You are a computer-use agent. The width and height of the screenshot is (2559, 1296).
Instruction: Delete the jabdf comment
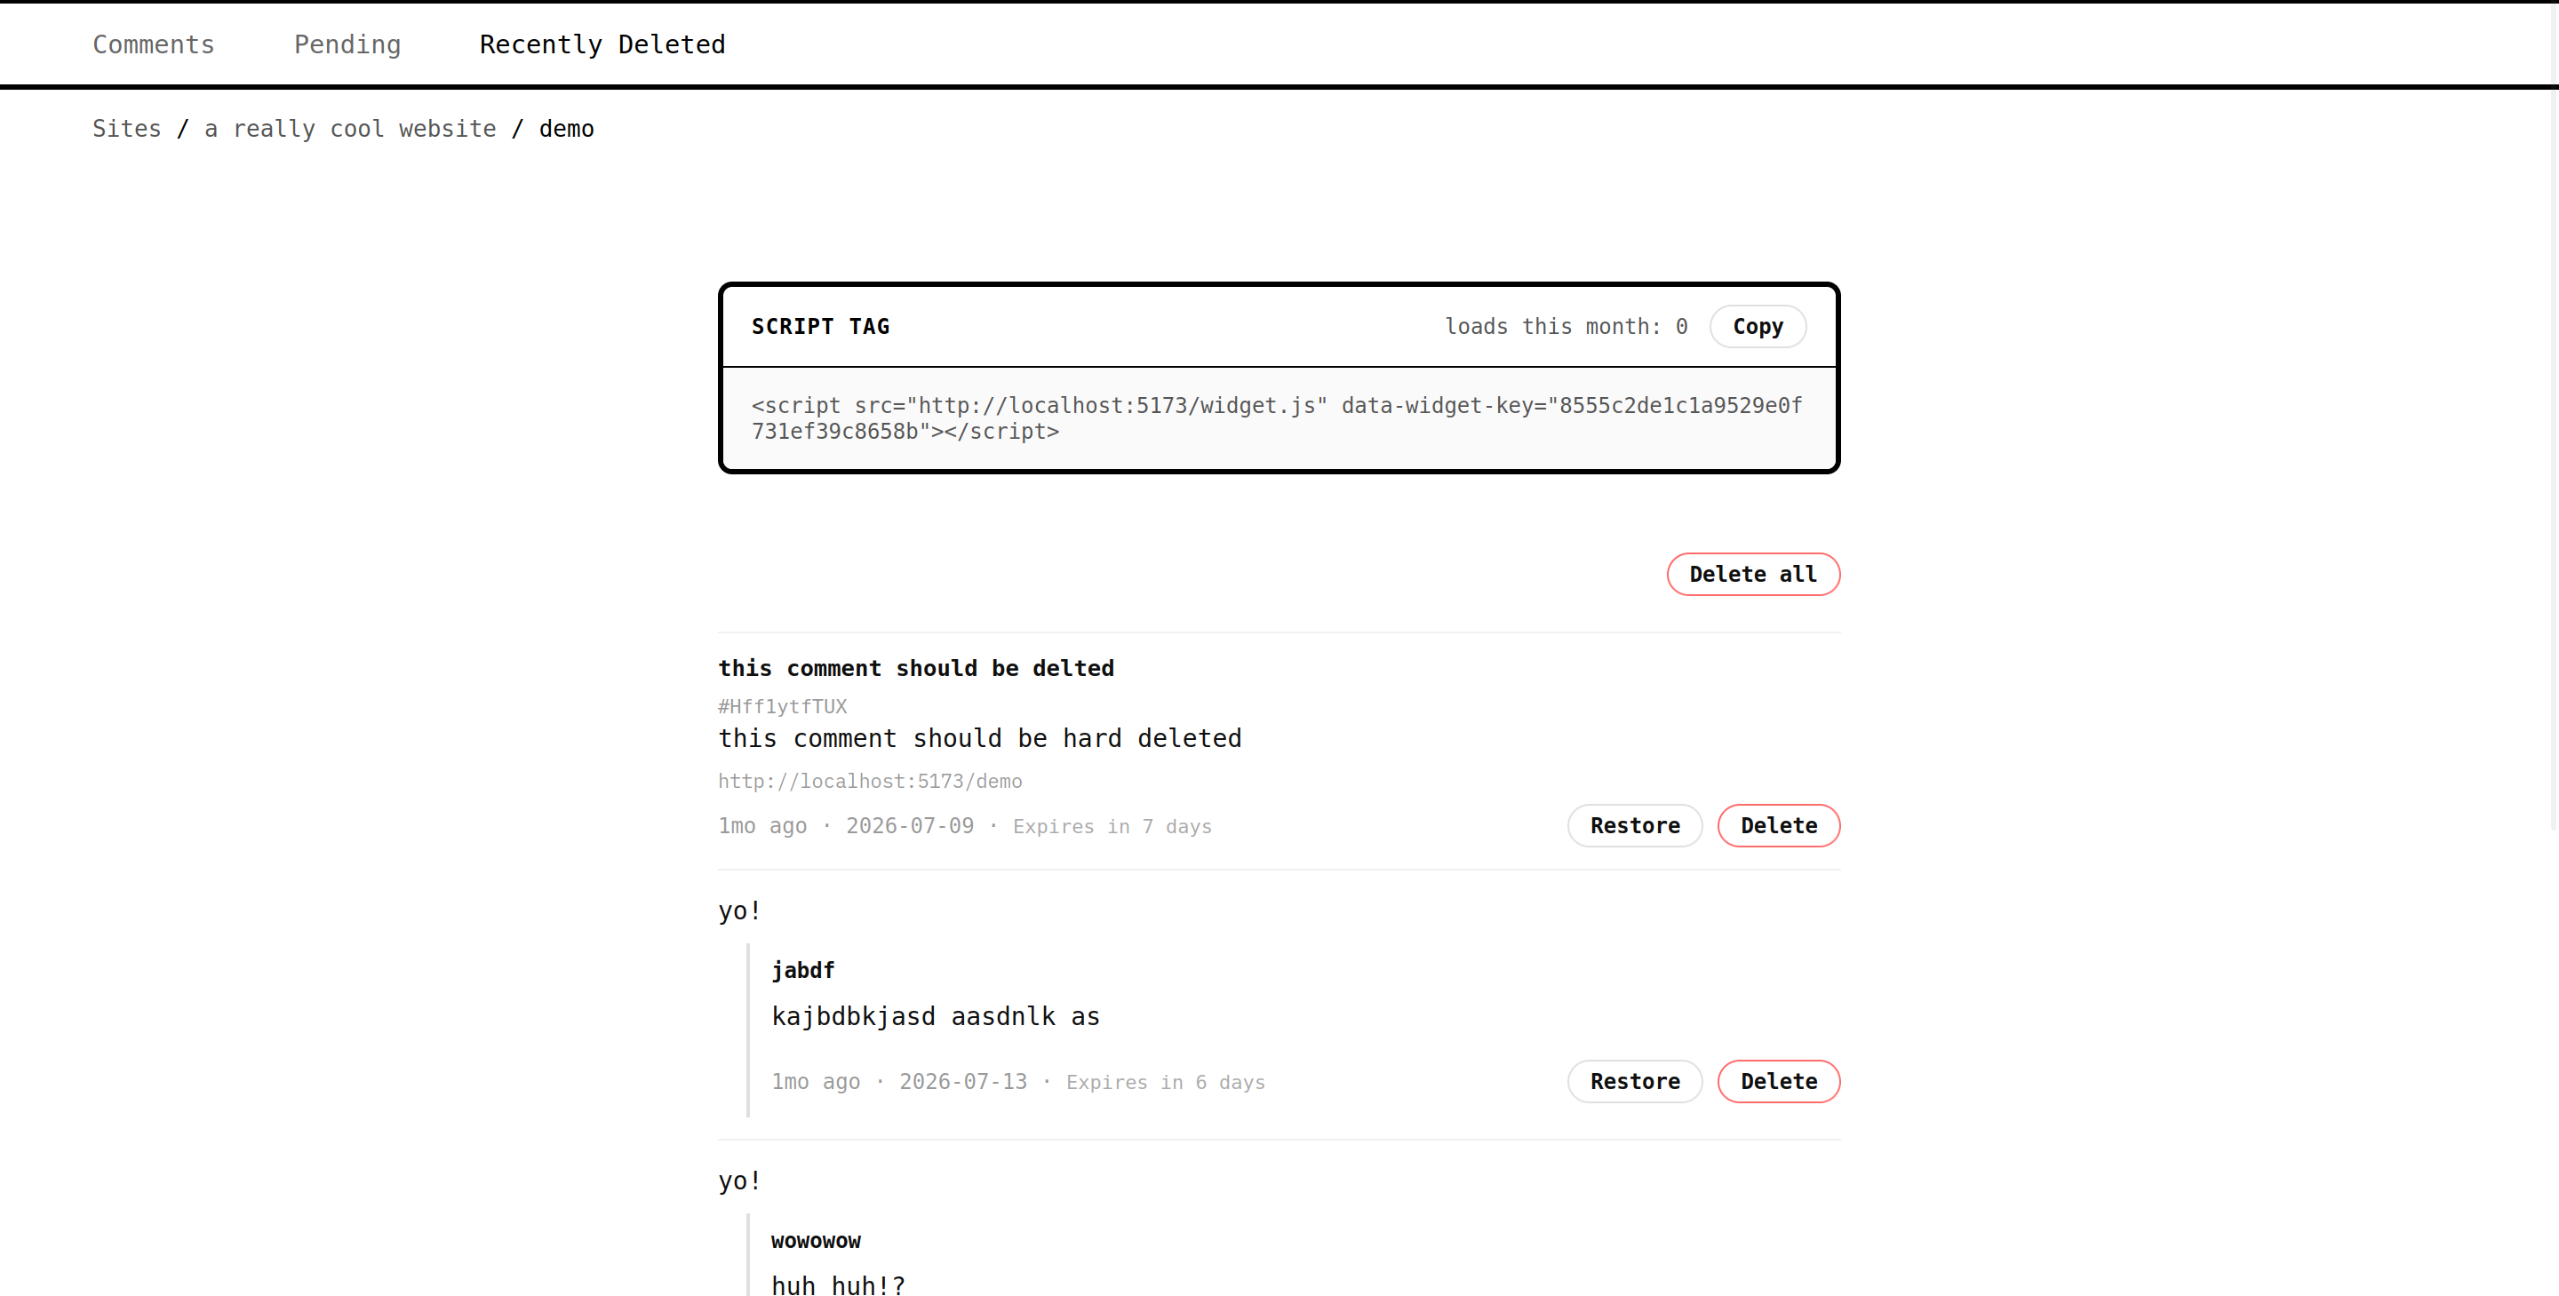point(1778,1082)
